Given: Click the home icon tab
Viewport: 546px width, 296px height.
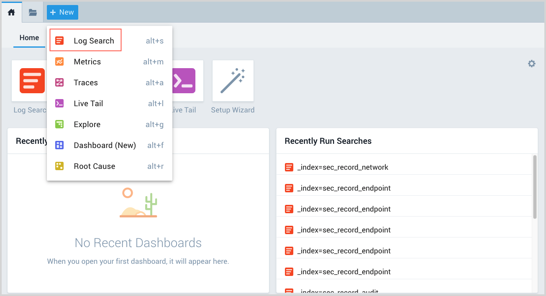Looking at the screenshot, I should 11,12.
